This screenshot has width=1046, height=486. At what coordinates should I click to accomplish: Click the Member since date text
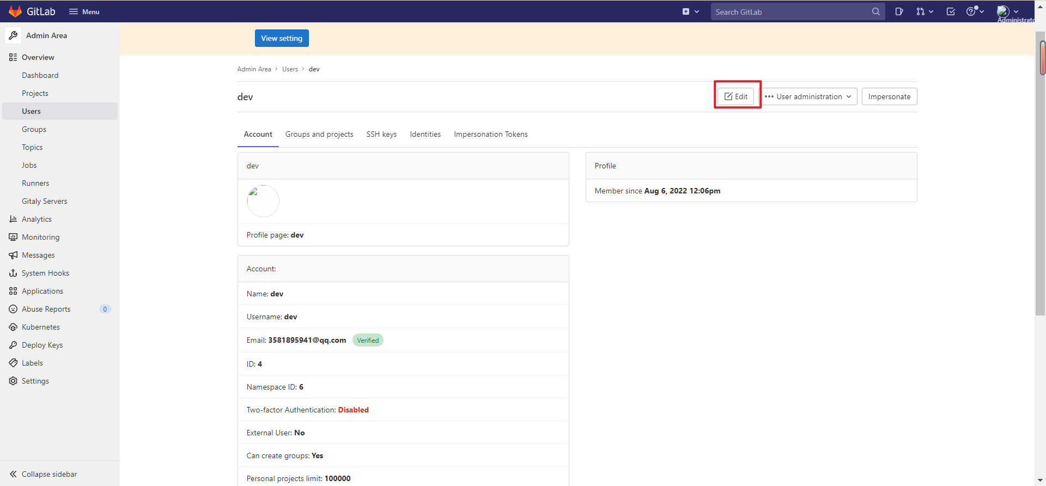click(x=682, y=191)
